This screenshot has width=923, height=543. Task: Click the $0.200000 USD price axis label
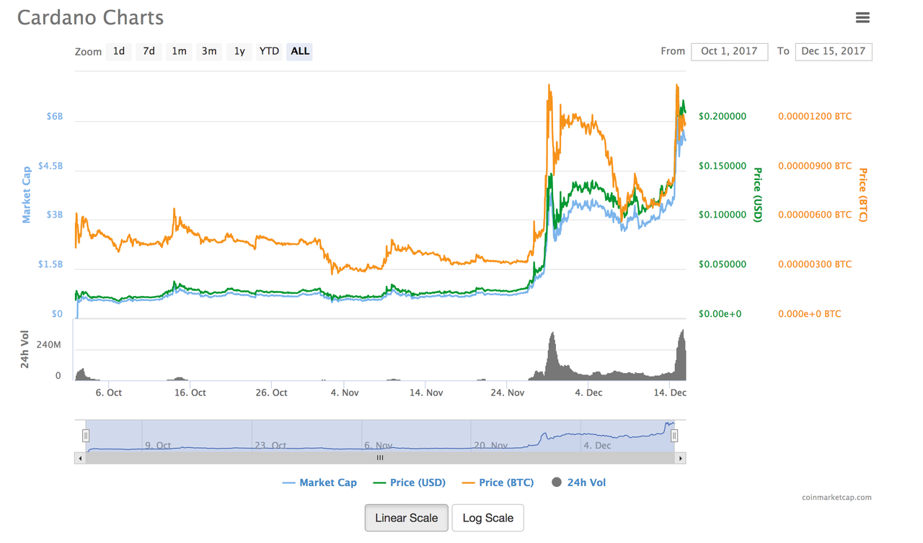coord(723,116)
